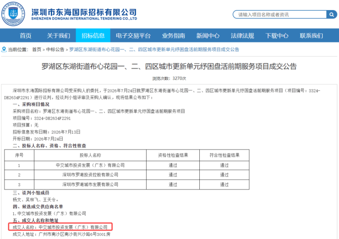Click the company name 深圳市东海国际招标有限公司 header

(84, 12)
